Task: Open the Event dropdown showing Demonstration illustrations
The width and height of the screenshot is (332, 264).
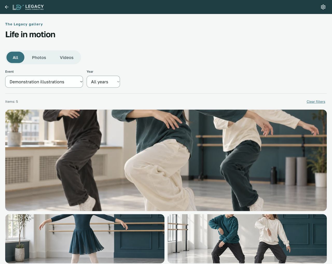Action: [x=44, y=82]
